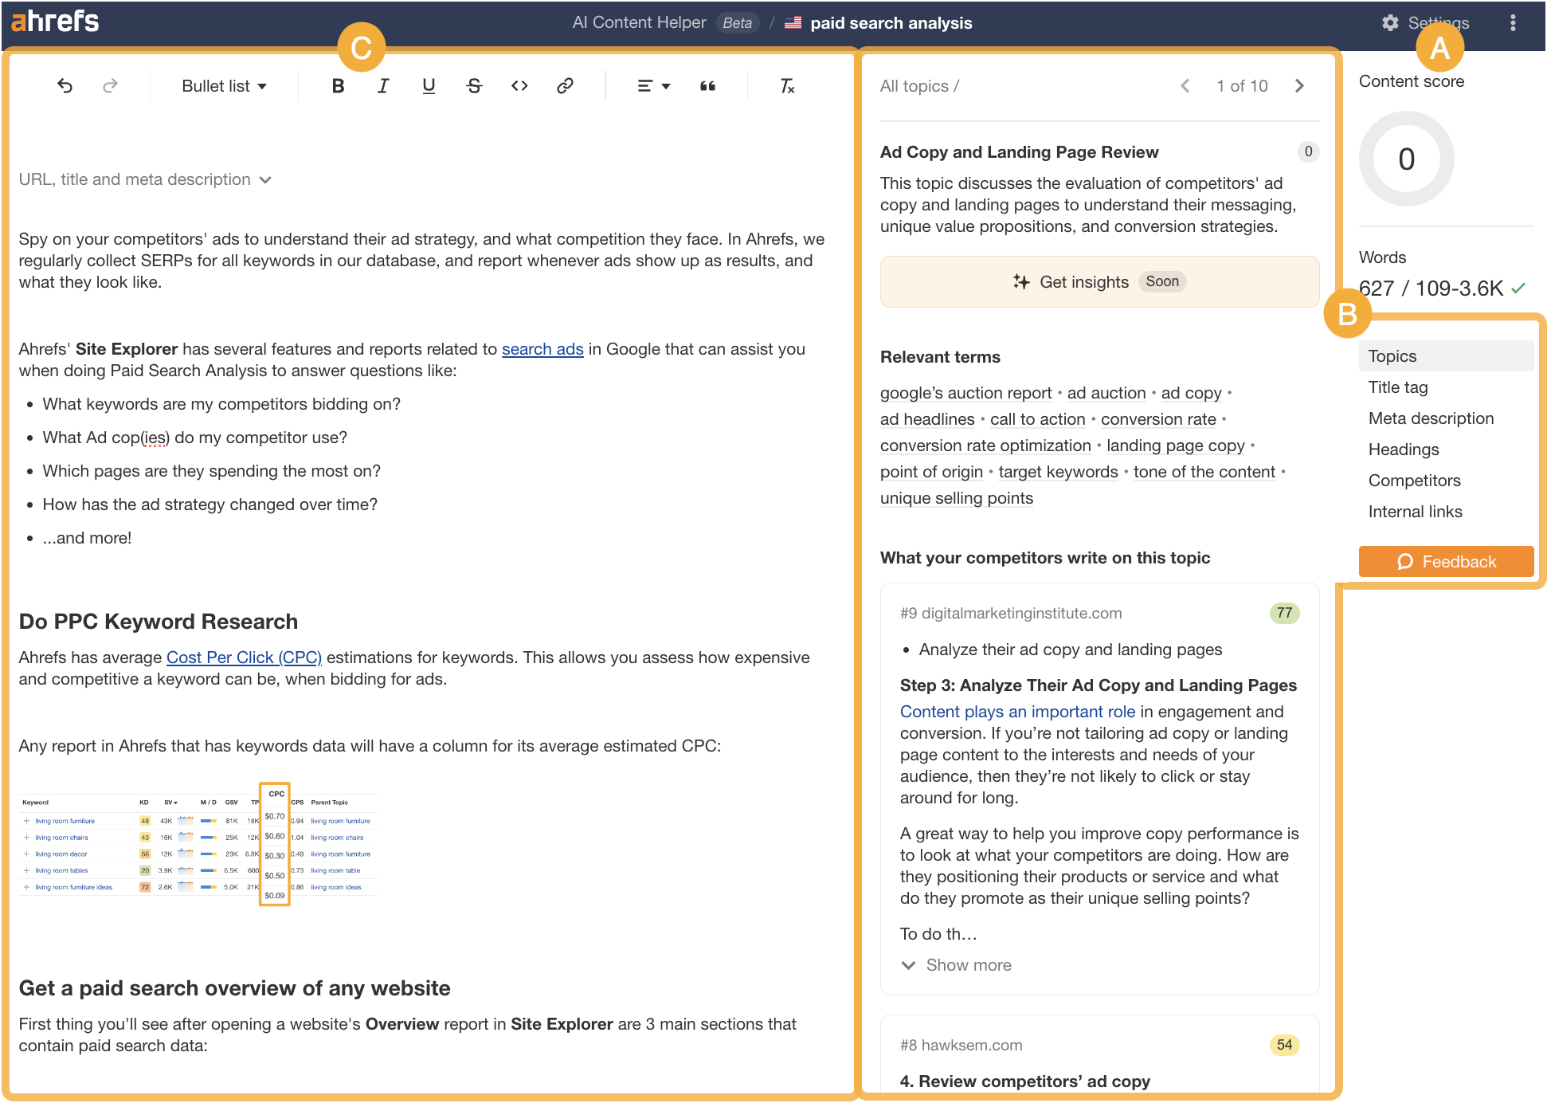Click the 54 score badge on hawksem.com
Image resolution: width=1547 pixels, height=1103 pixels.
click(1284, 1045)
